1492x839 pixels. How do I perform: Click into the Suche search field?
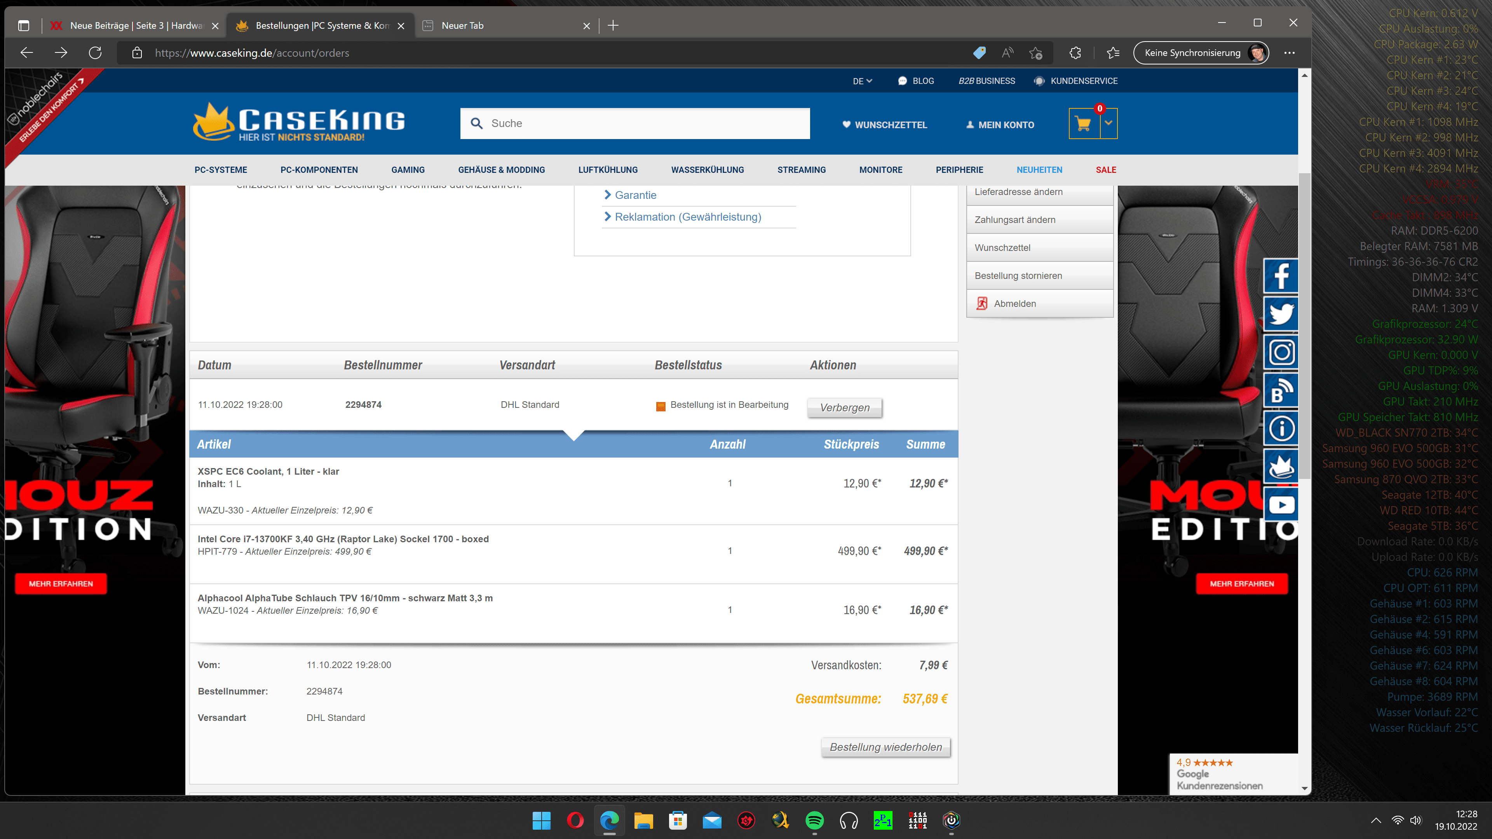click(x=635, y=124)
